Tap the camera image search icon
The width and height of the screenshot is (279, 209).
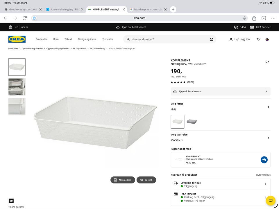coord(211,39)
